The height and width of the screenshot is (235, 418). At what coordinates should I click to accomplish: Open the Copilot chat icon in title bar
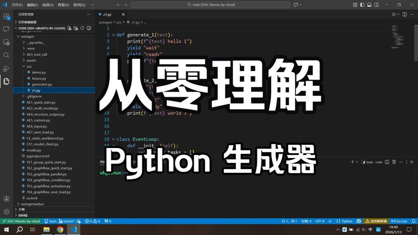pos(296,5)
